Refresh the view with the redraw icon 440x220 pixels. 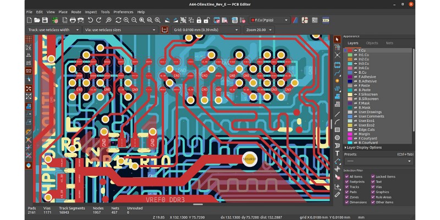pyautogui.click(x=118, y=20)
